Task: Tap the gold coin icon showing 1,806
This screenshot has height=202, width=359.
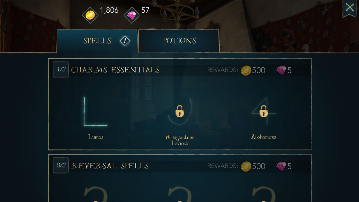Action: [x=90, y=15]
